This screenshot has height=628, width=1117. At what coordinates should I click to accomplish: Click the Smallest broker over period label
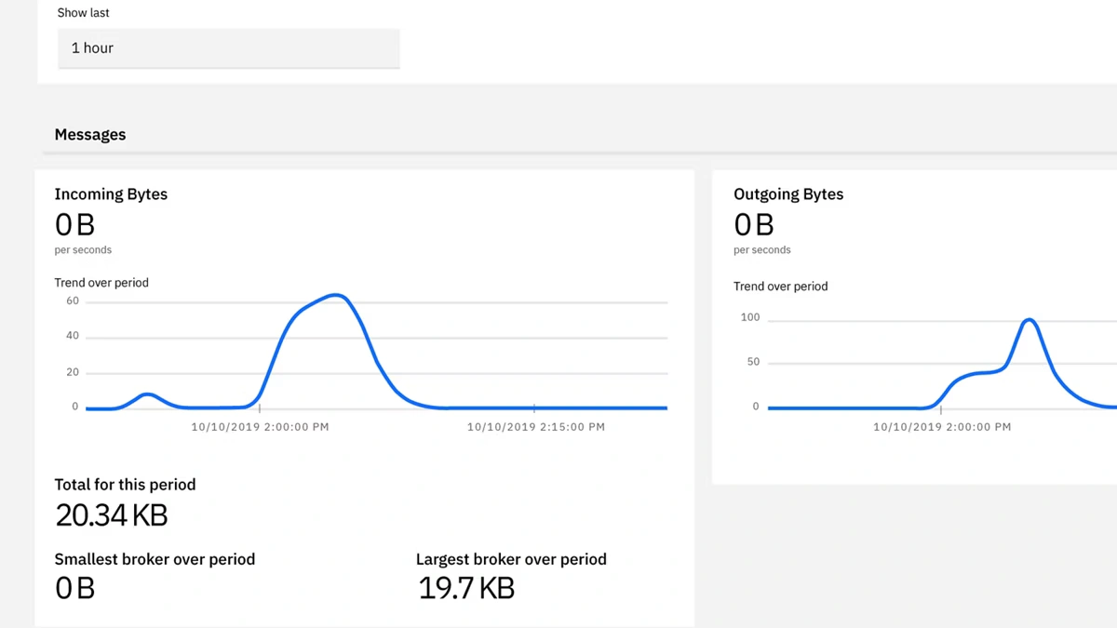pos(155,559)
